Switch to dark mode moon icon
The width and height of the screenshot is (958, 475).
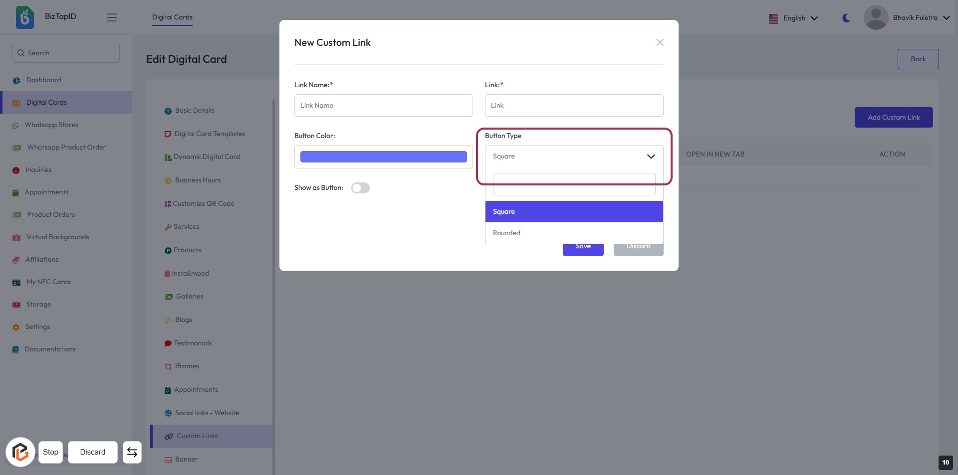click(x=846, y=18)
